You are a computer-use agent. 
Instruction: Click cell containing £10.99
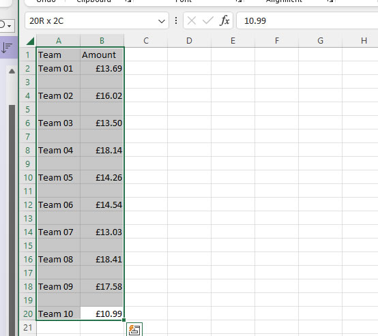[x=102, y=314]
